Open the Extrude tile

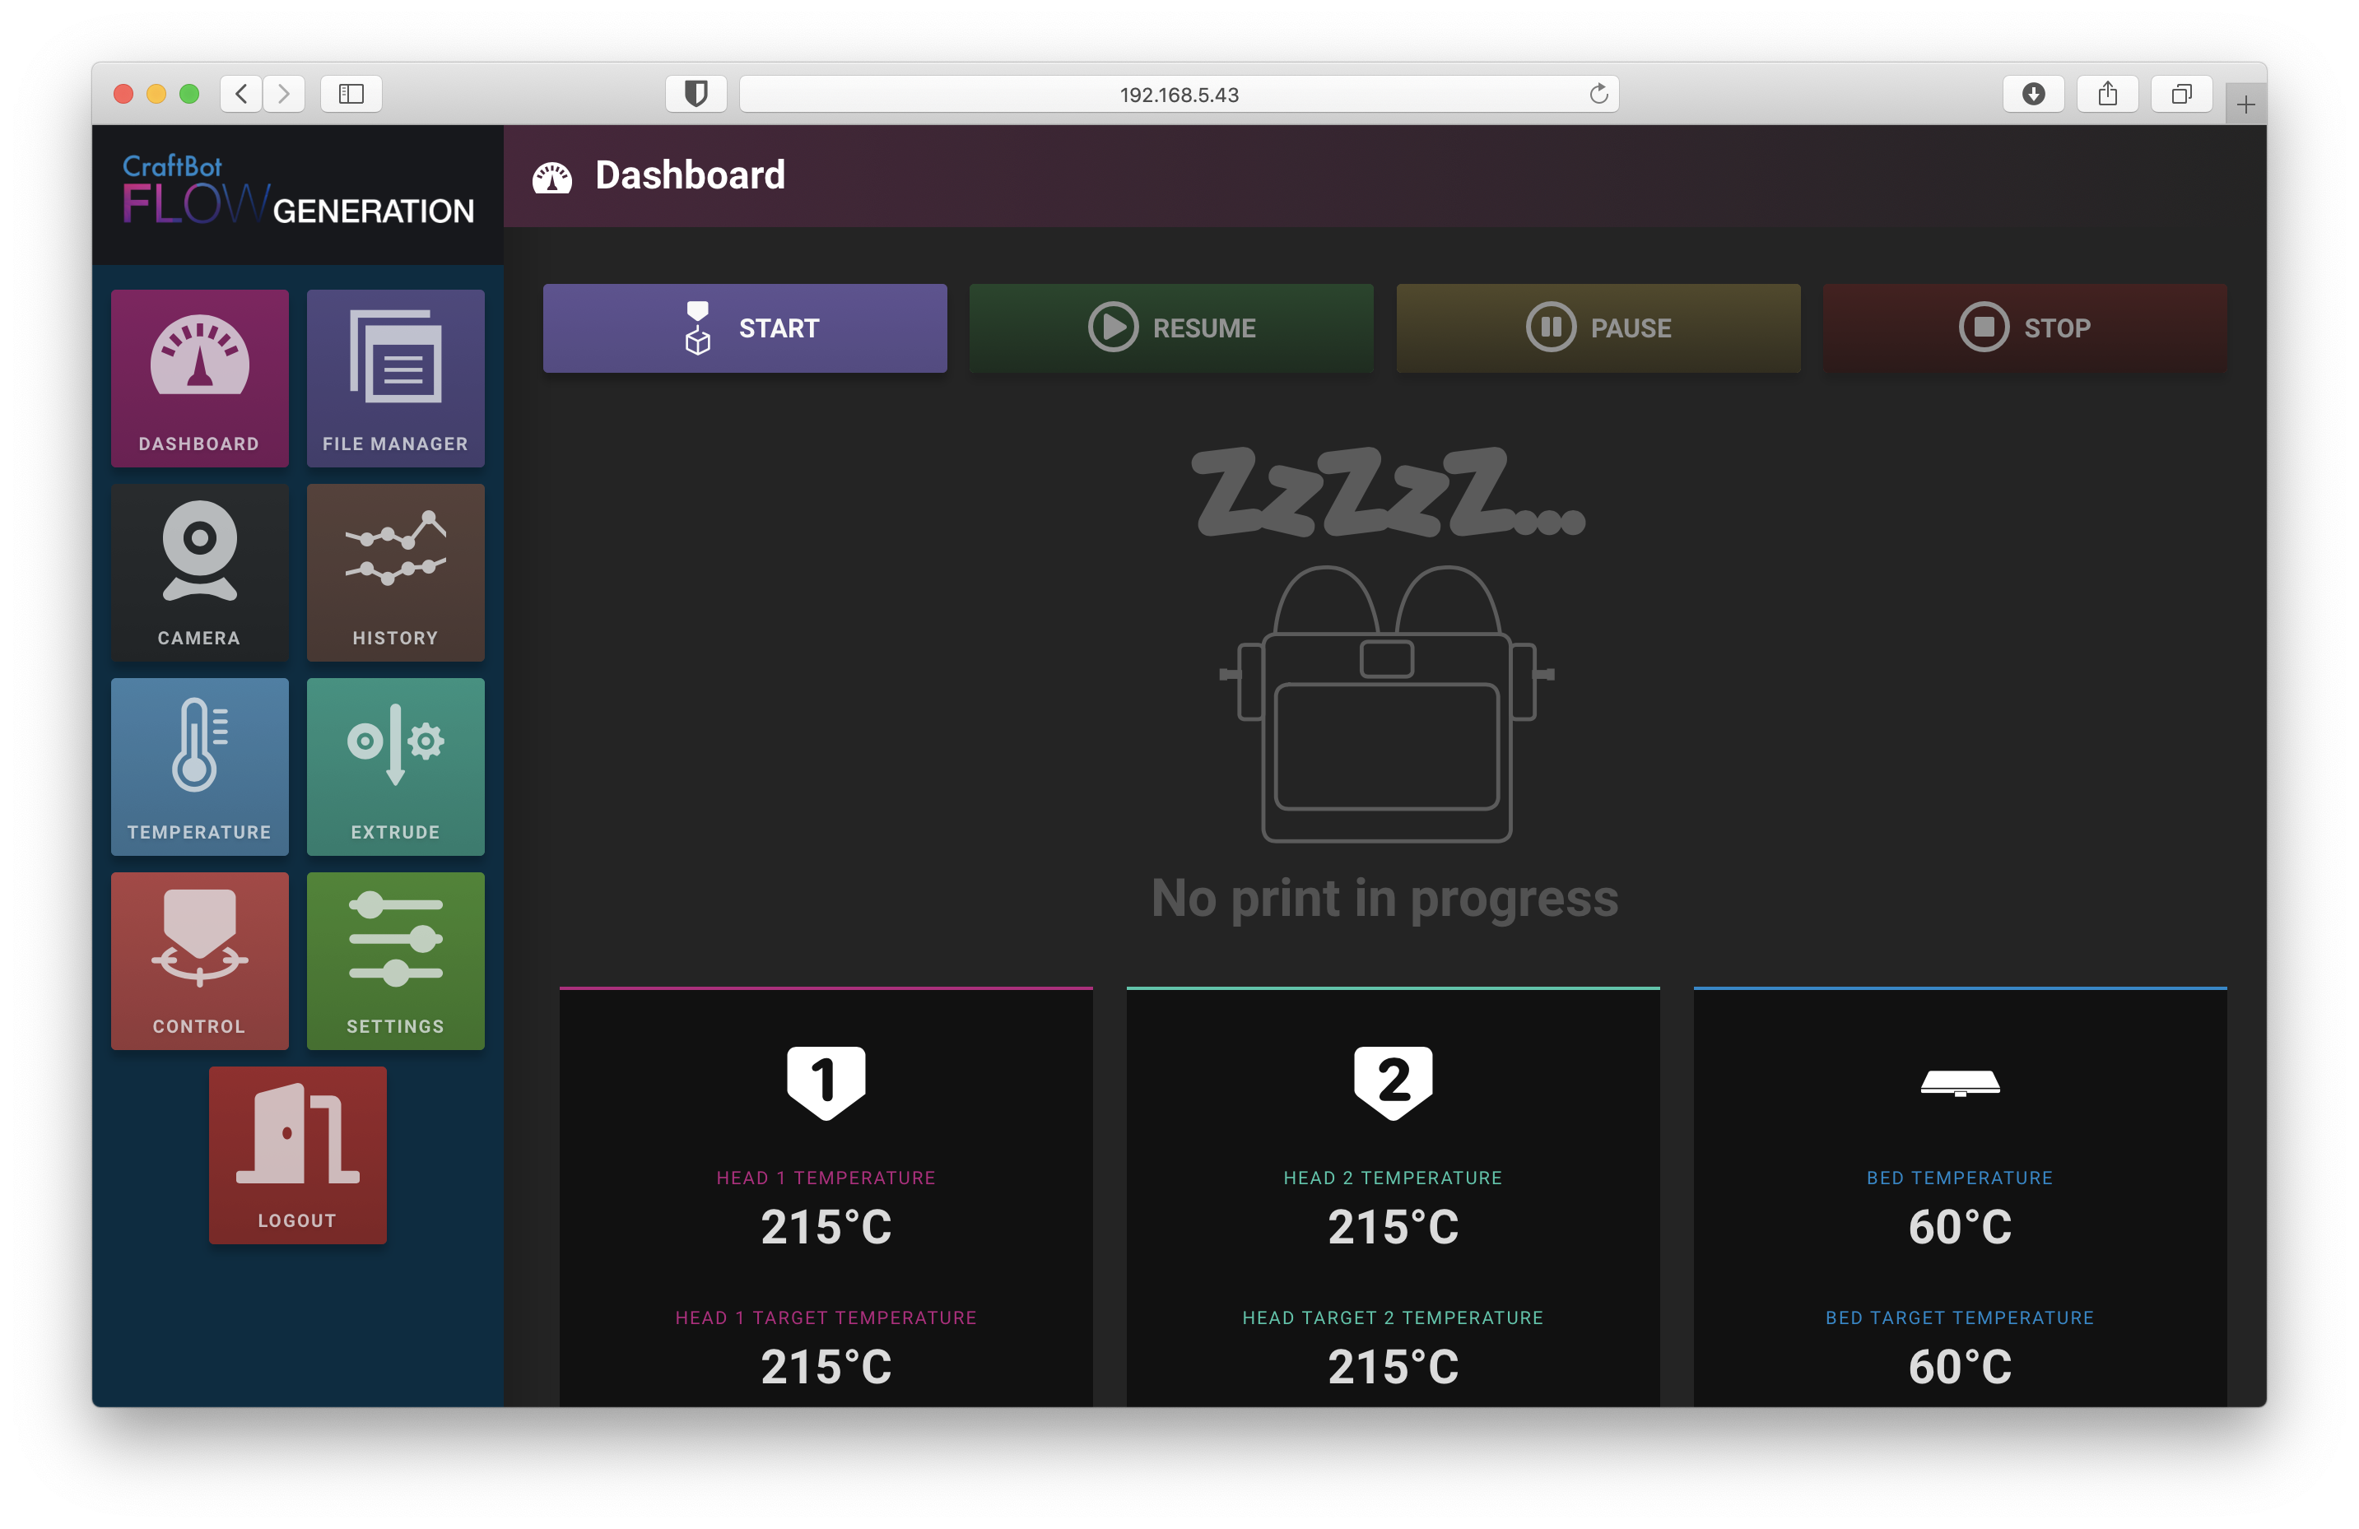pyautogui.click(x=395, y=766)
